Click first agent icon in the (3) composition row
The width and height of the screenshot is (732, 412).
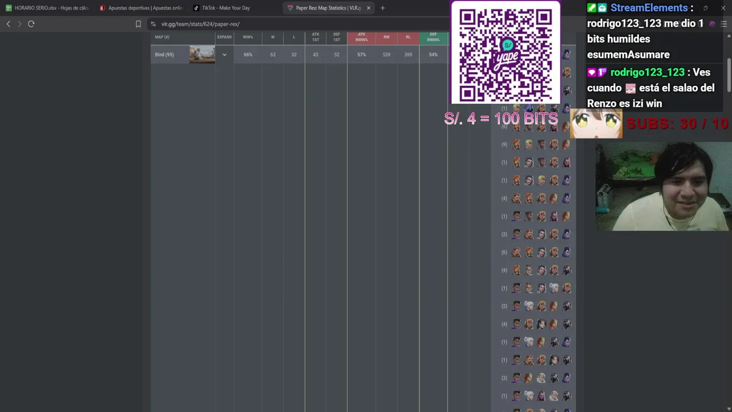coord(516,378)
